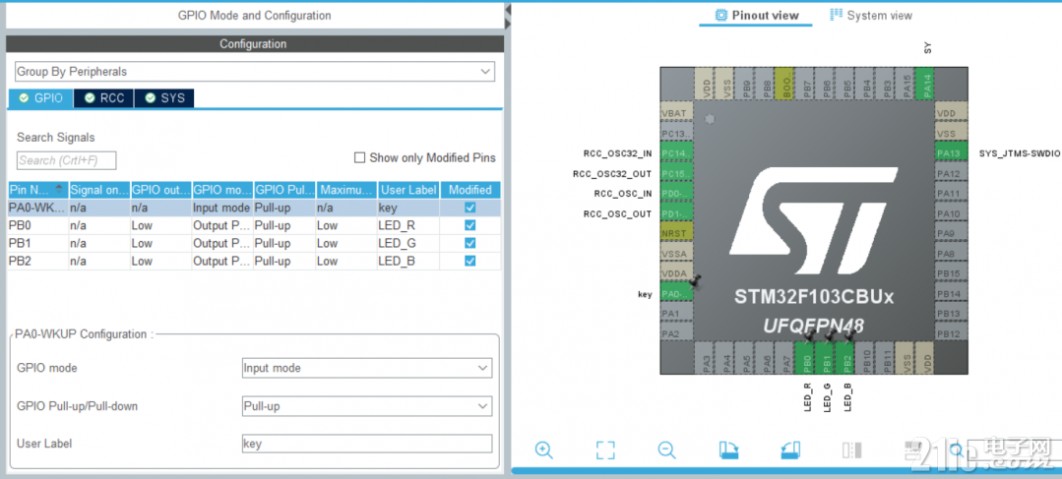
Task: Click the PA10 pin on the chip
Action: [952, 213]
